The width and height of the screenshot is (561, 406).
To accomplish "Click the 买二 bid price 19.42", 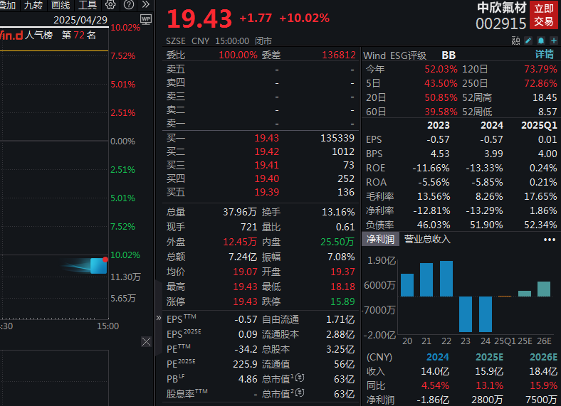I will [x=266, y=151].
